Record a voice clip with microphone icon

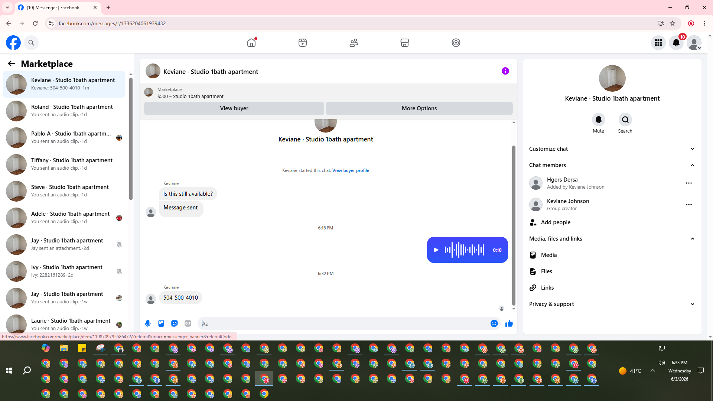148,323
